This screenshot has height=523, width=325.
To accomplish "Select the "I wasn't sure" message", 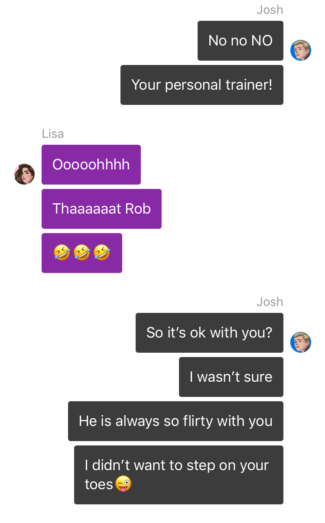I will coord(231,377).
